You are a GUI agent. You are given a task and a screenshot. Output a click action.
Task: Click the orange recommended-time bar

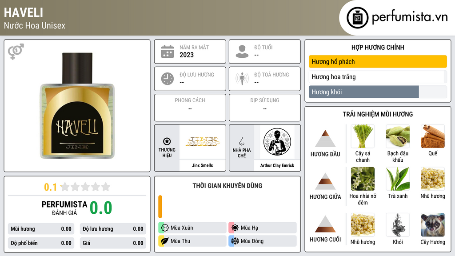coord(160,207)
